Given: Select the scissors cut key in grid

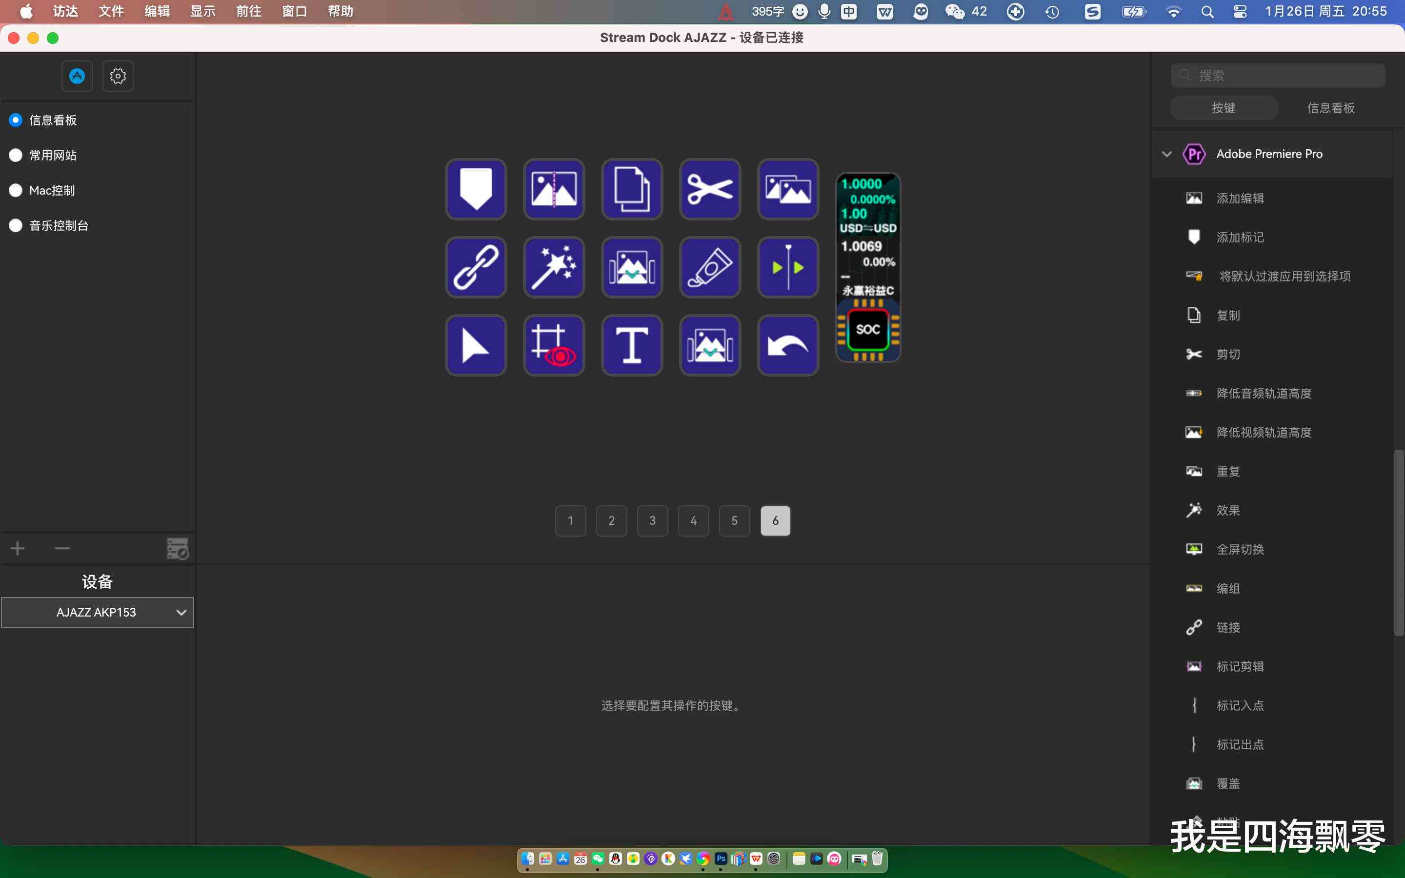Looking at the screenshot, I should pyautogui.click(x=710, y=189).
